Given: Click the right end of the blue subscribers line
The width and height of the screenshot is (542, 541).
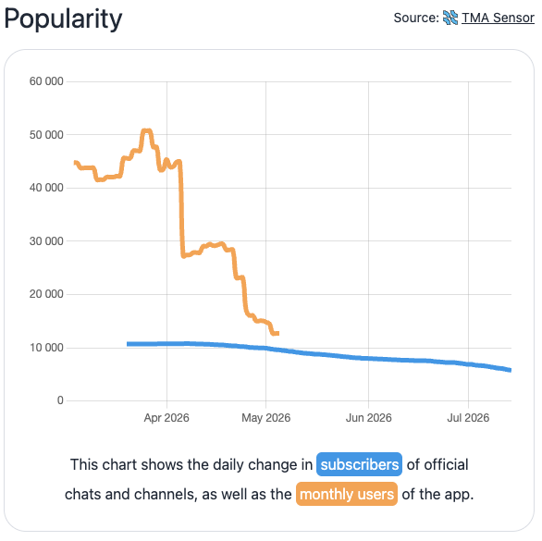Looking at the screenshot, I should (510, 370).
